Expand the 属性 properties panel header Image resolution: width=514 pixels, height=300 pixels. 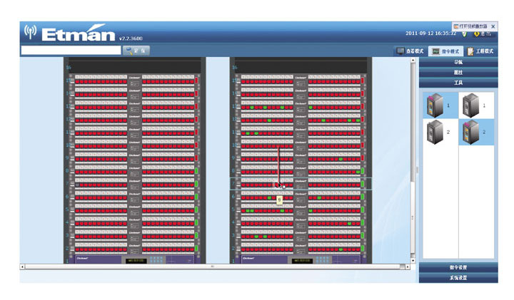click(458, 73)
